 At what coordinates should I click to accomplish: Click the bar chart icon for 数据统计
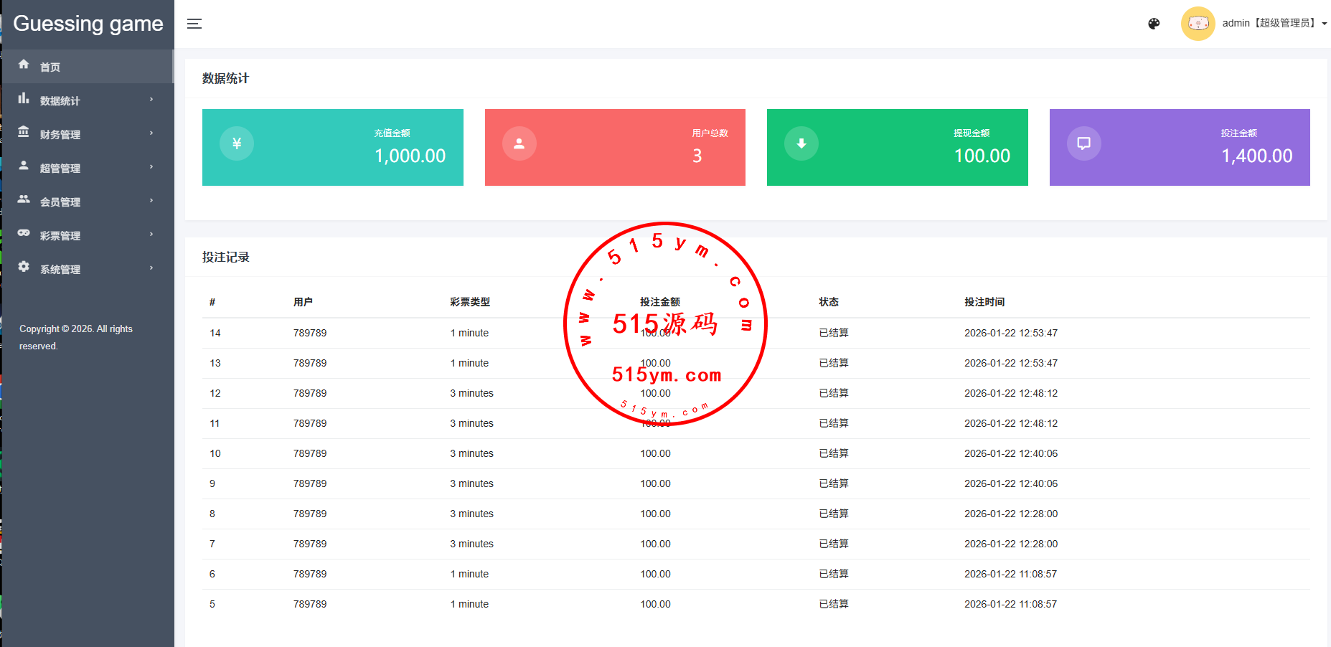click(x=24, y=98)
